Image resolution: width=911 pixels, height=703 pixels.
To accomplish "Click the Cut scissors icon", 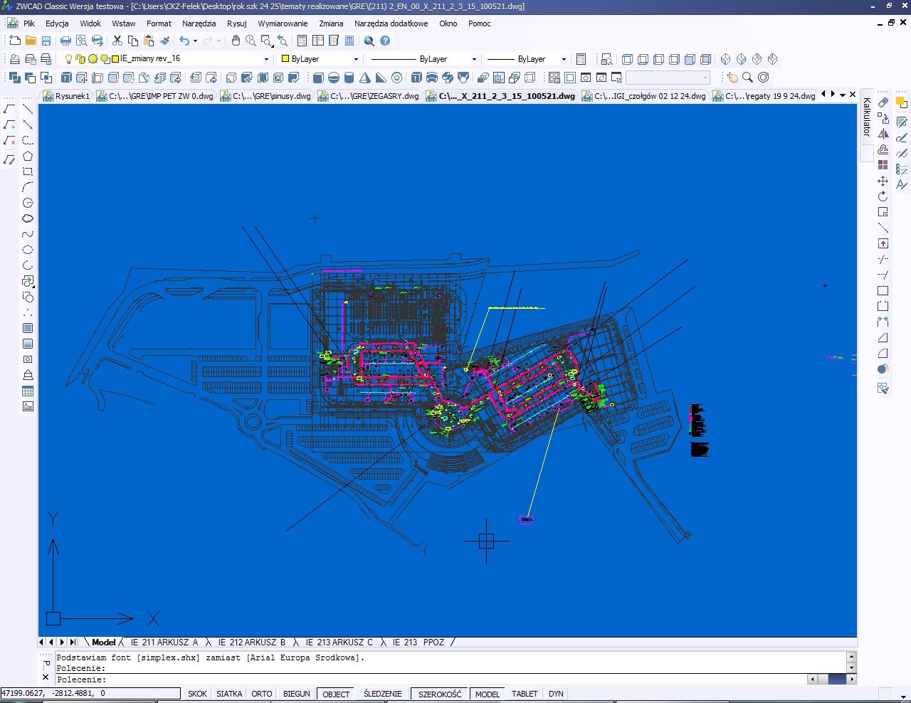I will pos(117,41).
